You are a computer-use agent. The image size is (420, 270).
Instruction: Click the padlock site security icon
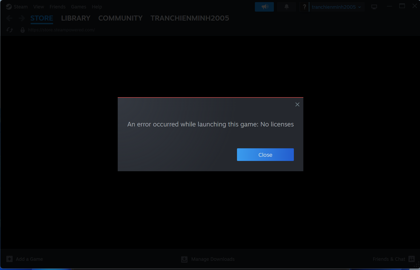23,30
